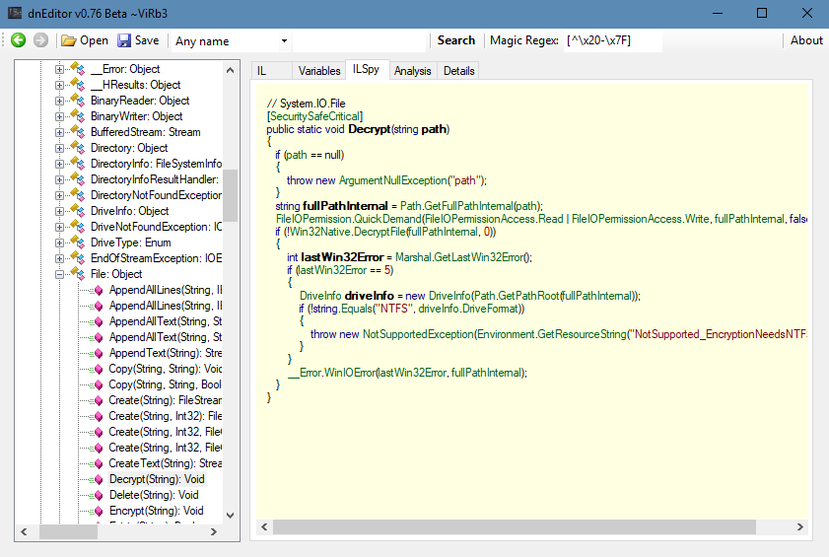This screenshot has height=557, width=829.
Task: Expand the DriveType: Enum node
Action: point(60,243)
